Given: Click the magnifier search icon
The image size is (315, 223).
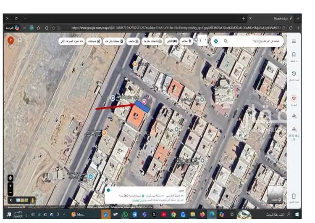Looking at the screenshot, I should [226, 41].
